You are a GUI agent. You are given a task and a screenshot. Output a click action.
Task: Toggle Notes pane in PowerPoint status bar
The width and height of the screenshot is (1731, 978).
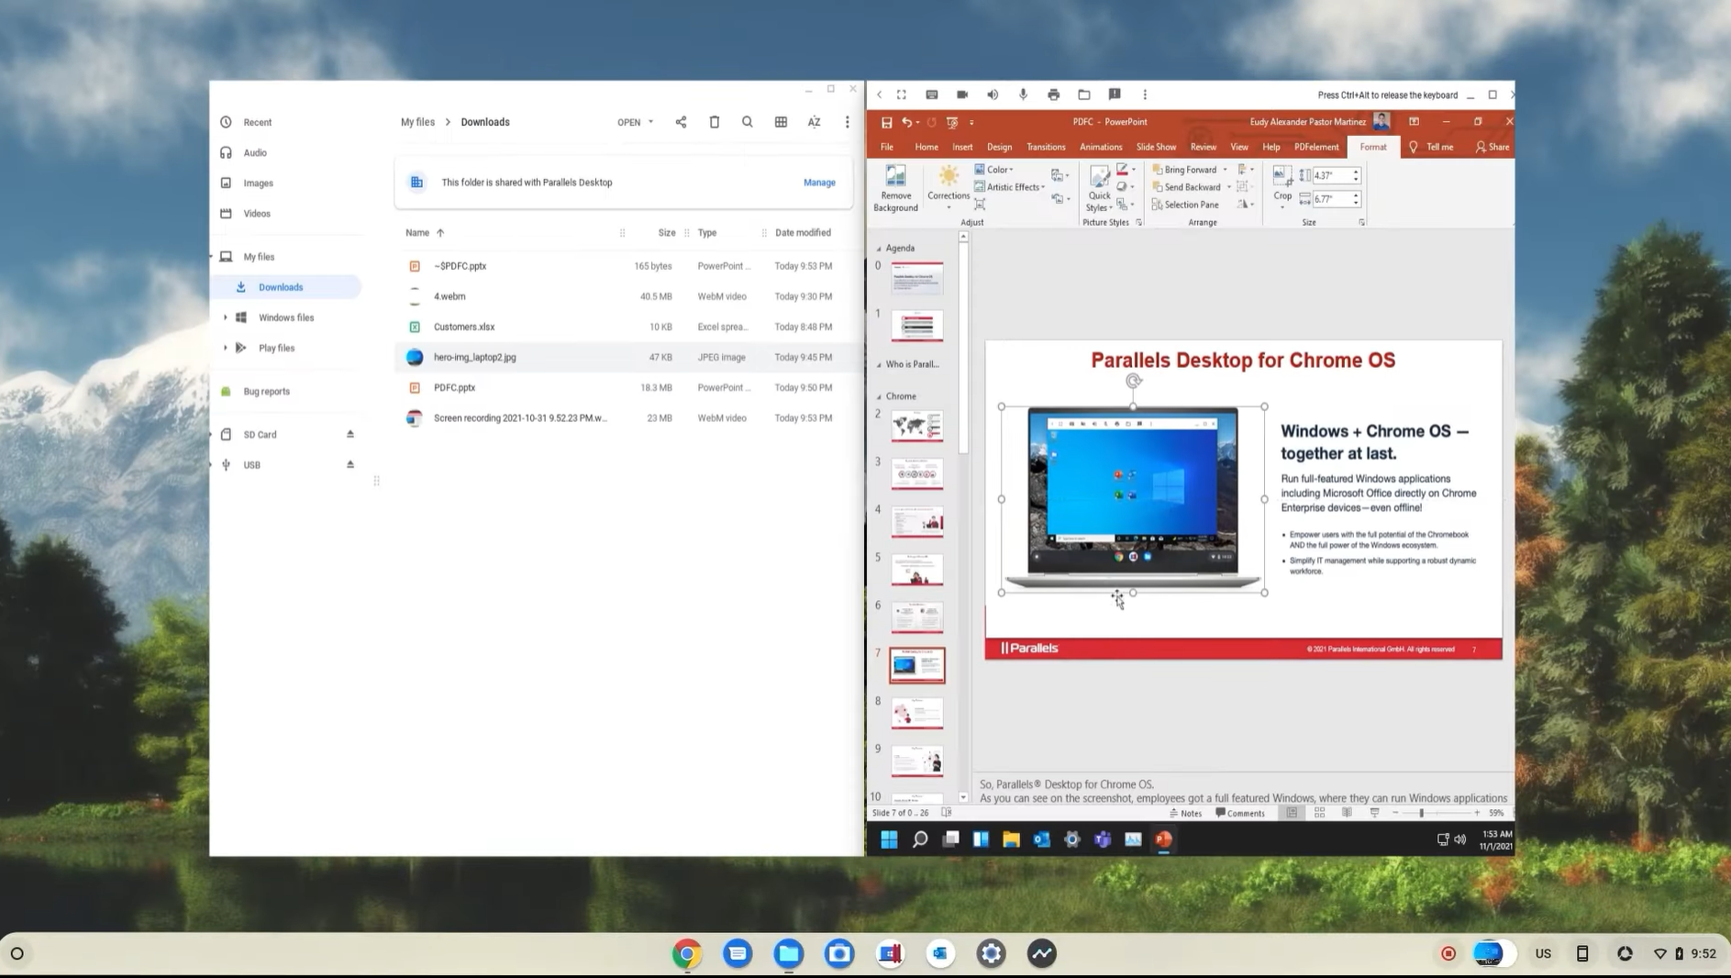pos(1185,813)
